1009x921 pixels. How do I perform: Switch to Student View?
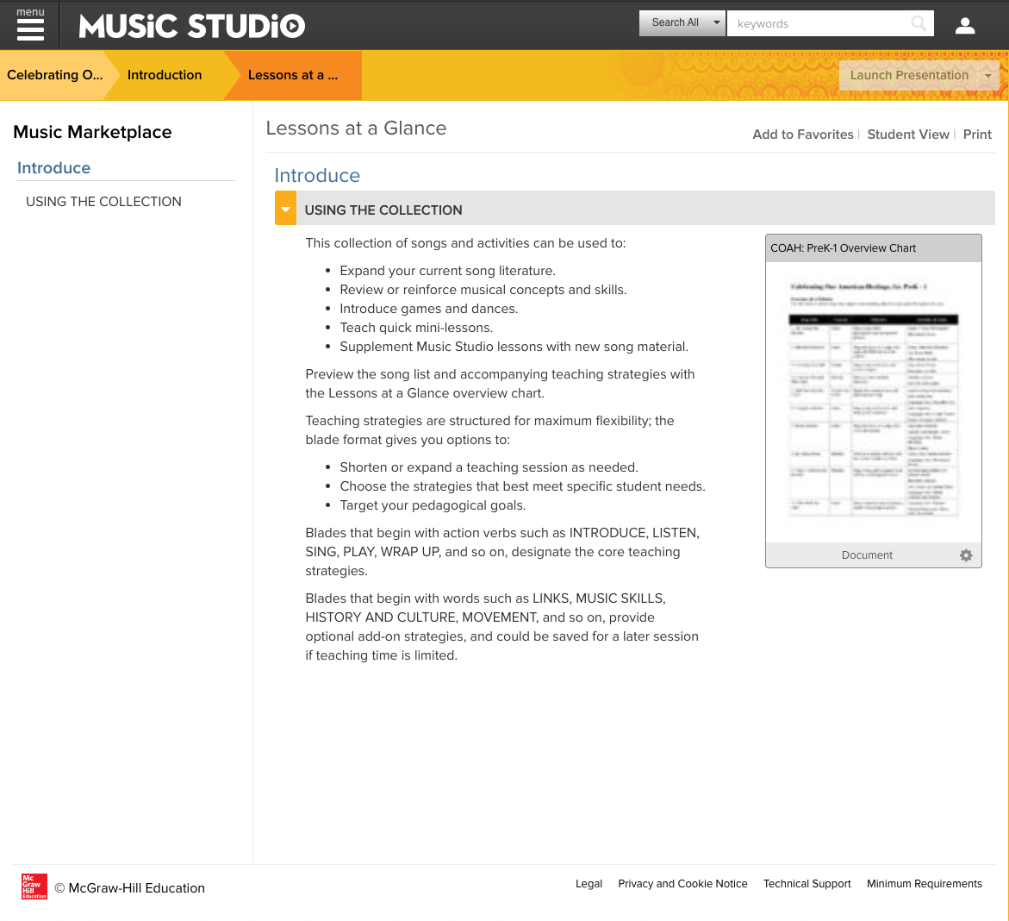(x=908, y=135)
